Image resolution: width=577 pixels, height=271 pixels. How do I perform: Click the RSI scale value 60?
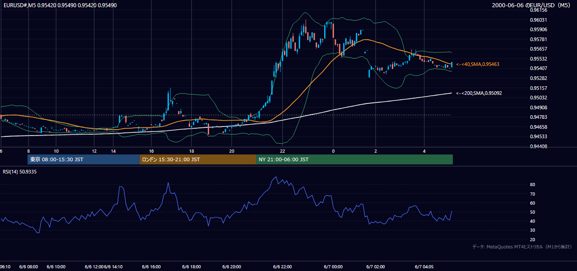pos(532,203)
